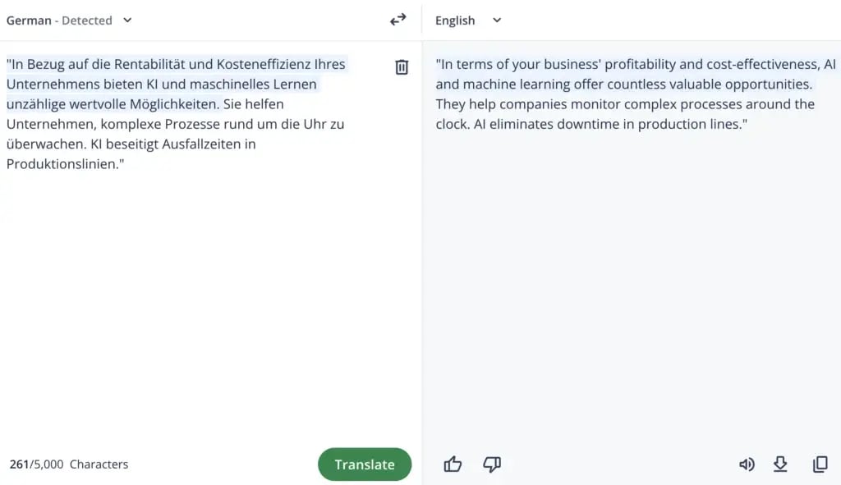
Task: Swap source and target languages
Action: tap(398, 20)
